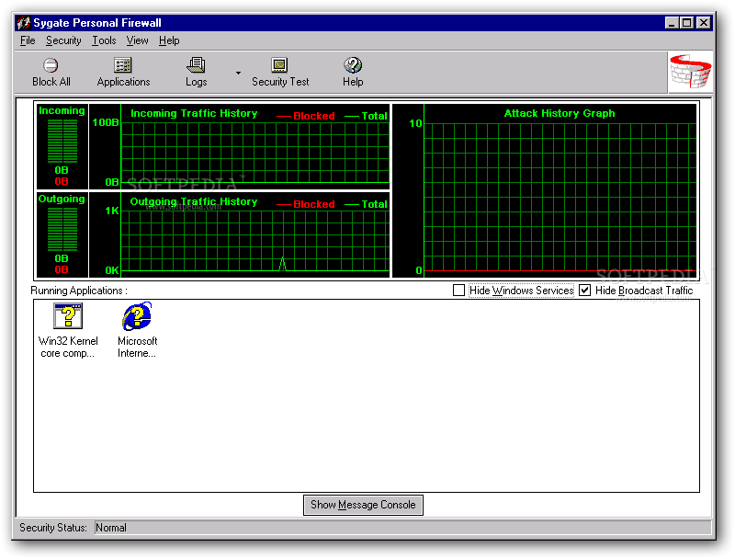Uncheck Hide Broadcast Traffic checkbox
Image resolution: width=735 pixels, height=559 pixels.
click(584, 291)
